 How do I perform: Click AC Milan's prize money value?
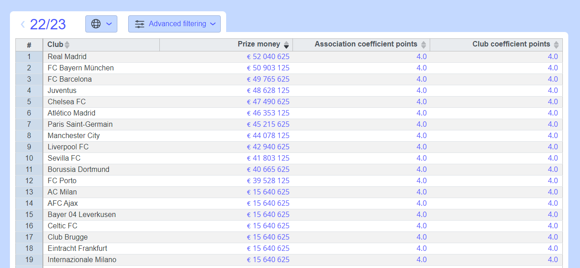pyautogui.click(x=268, y=192)
